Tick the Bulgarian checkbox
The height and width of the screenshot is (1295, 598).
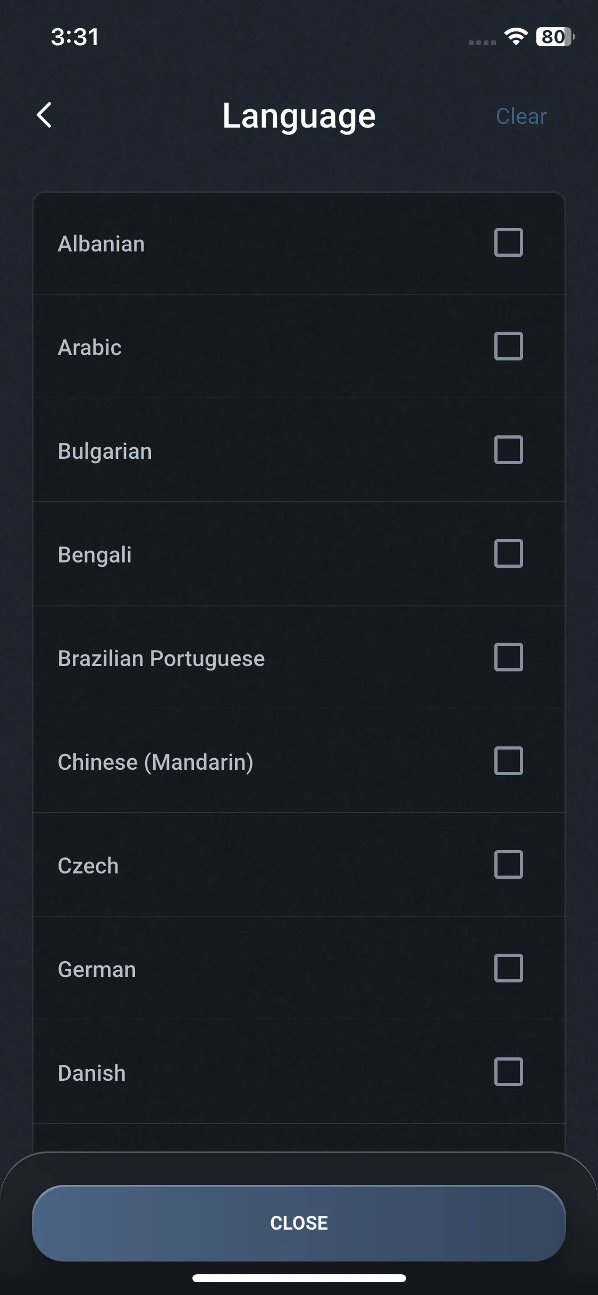(508, 450)
